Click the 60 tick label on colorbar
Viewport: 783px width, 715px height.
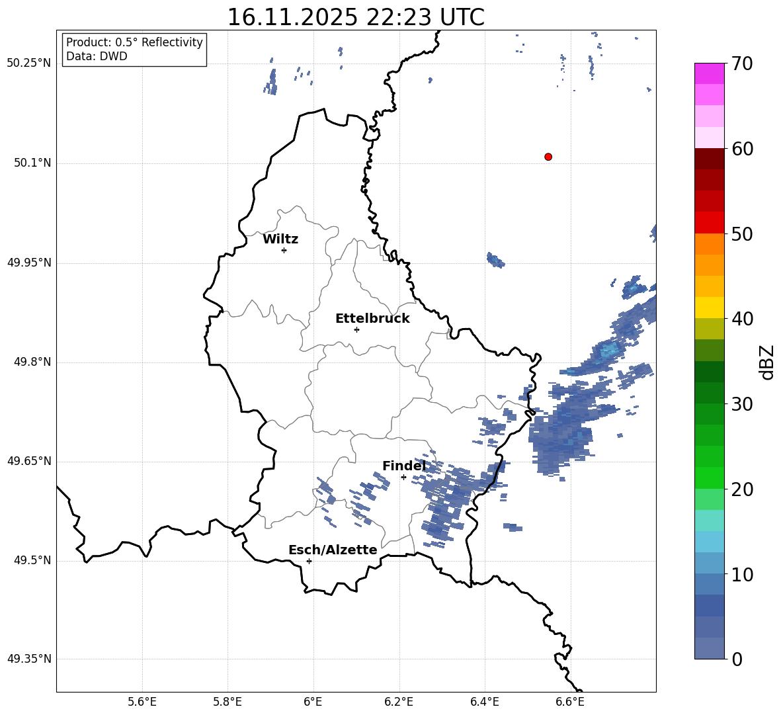(742, 149)
